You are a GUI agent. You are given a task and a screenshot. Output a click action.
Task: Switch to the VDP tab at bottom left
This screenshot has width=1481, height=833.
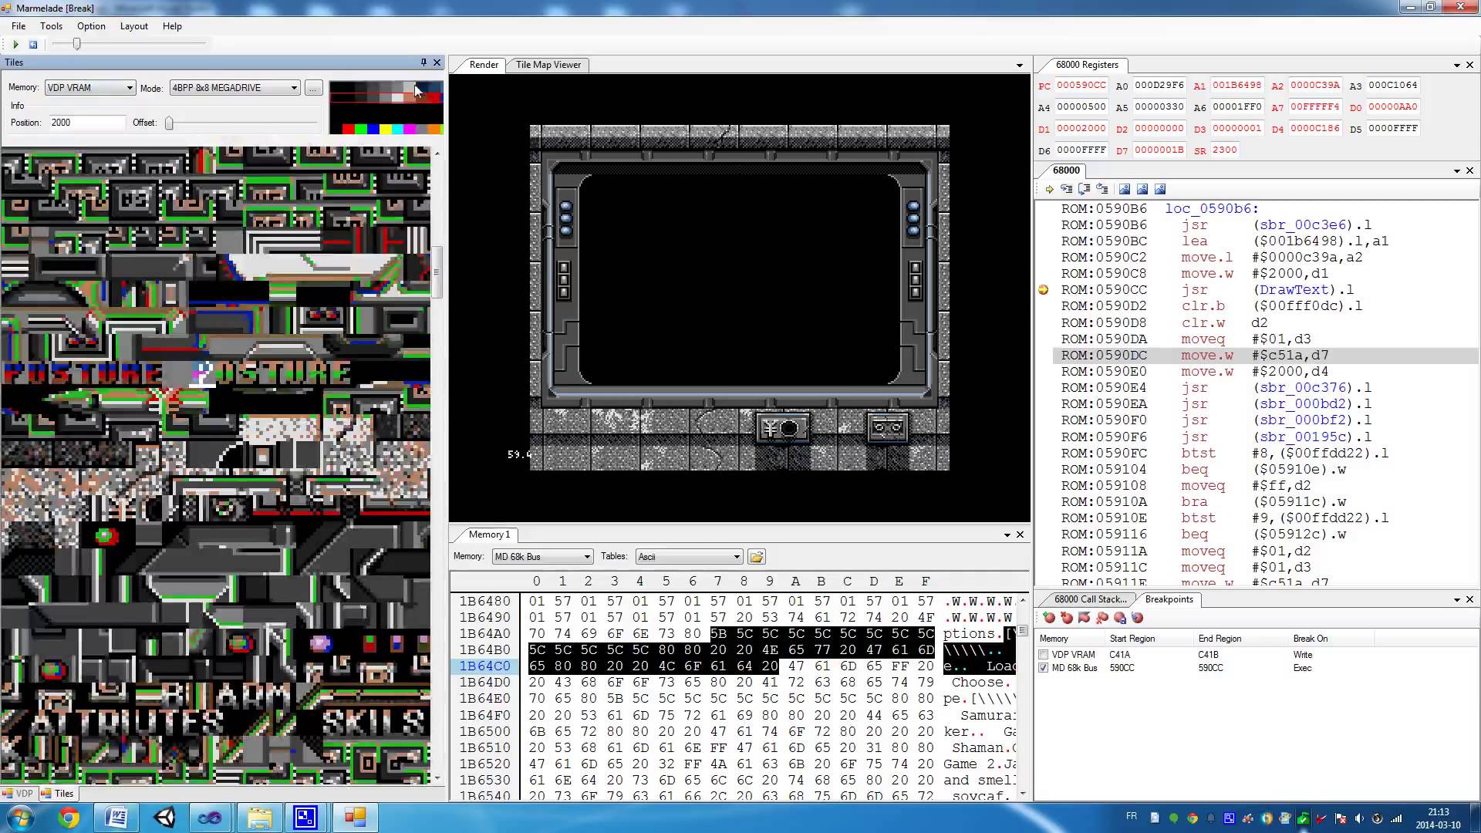[19, 794]
